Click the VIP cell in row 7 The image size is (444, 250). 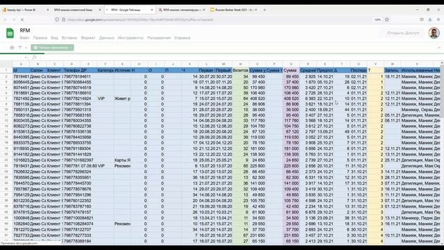click(x=105, y=99)
